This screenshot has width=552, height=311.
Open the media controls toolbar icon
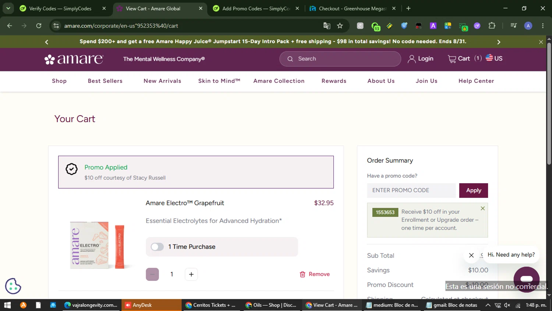coord(514,26)
